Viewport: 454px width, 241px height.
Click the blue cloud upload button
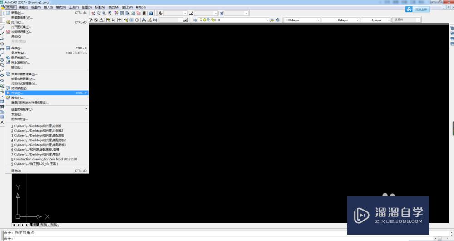[x=418, y=9]
